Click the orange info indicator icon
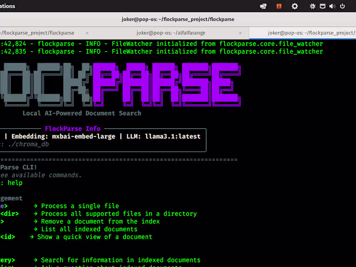This screenshot has width=356, height=267. 279,6
